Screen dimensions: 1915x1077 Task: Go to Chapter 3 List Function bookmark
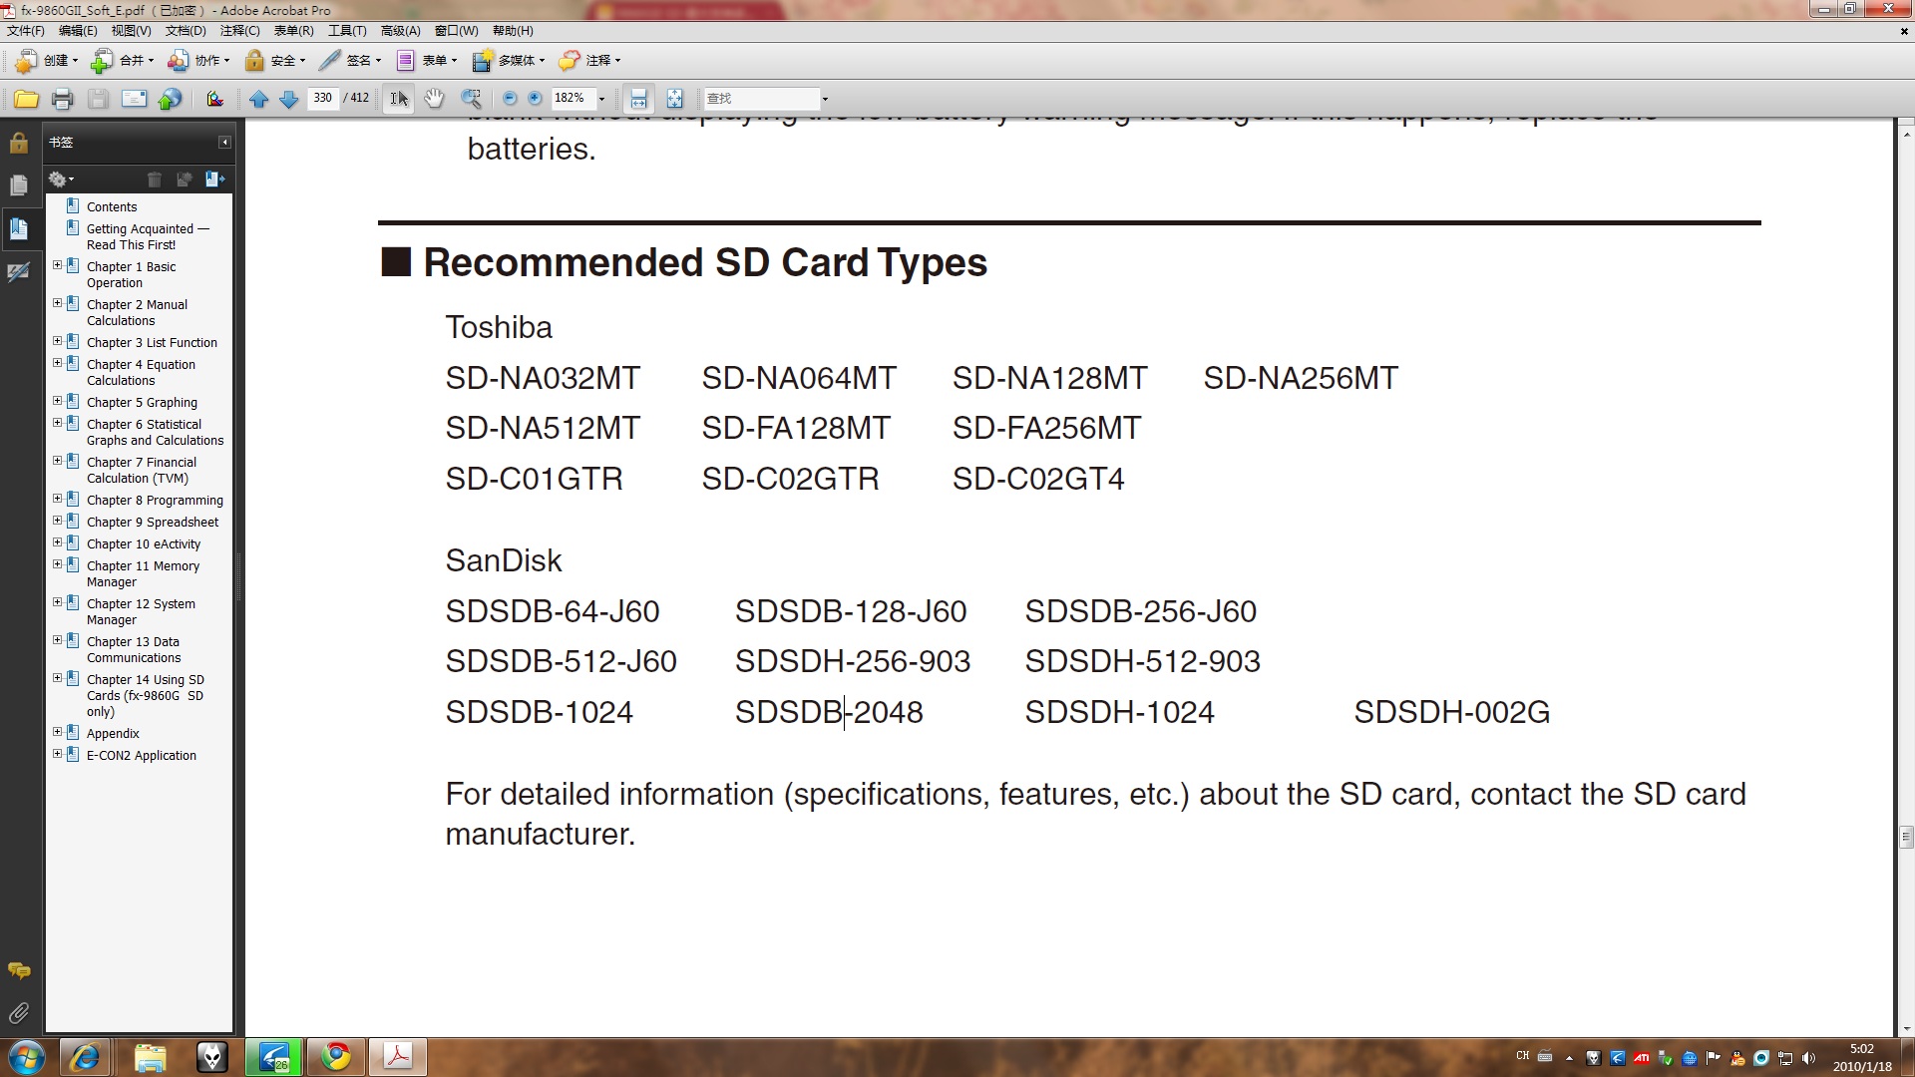pyautogui.click(x=152, y=343)
